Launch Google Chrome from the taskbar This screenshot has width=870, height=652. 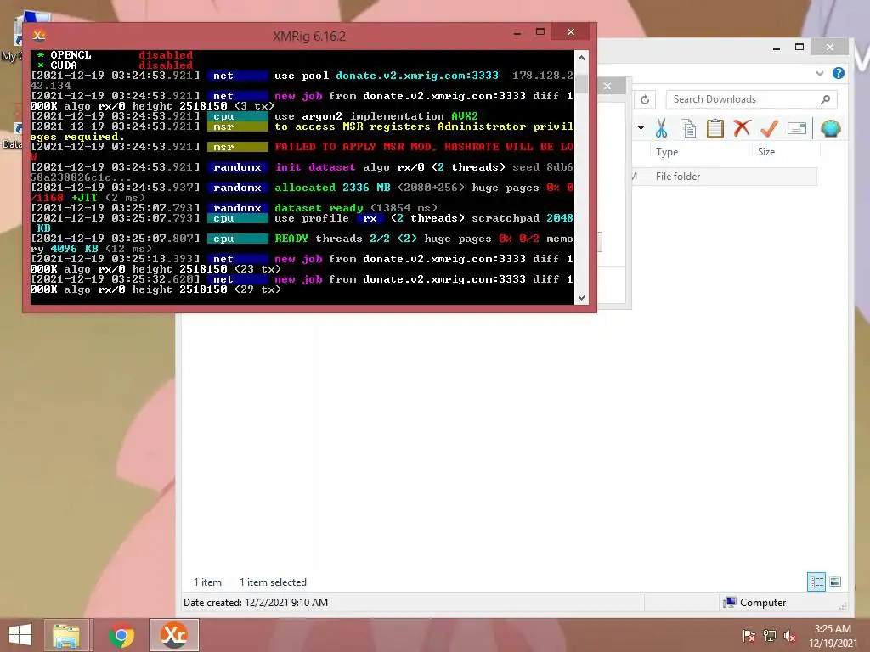pyautogui.click(x=121, y=635)
